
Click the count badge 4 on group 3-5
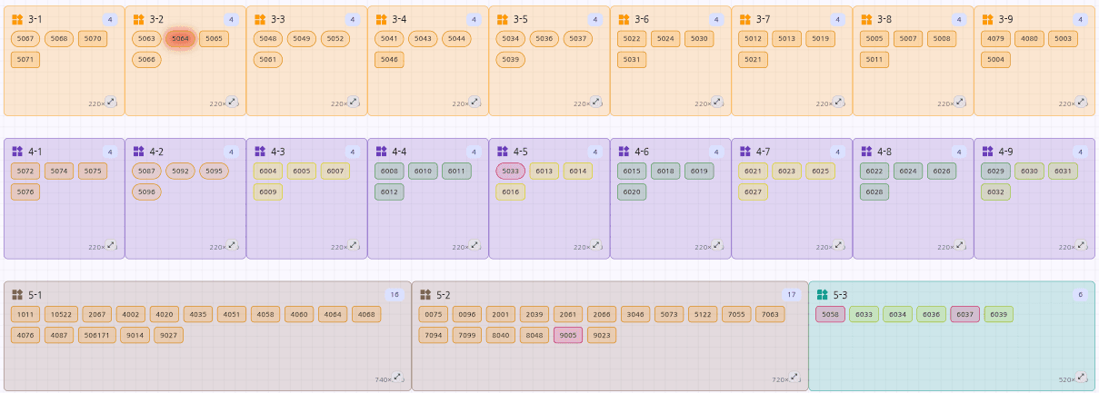click(x=594, y=19)
